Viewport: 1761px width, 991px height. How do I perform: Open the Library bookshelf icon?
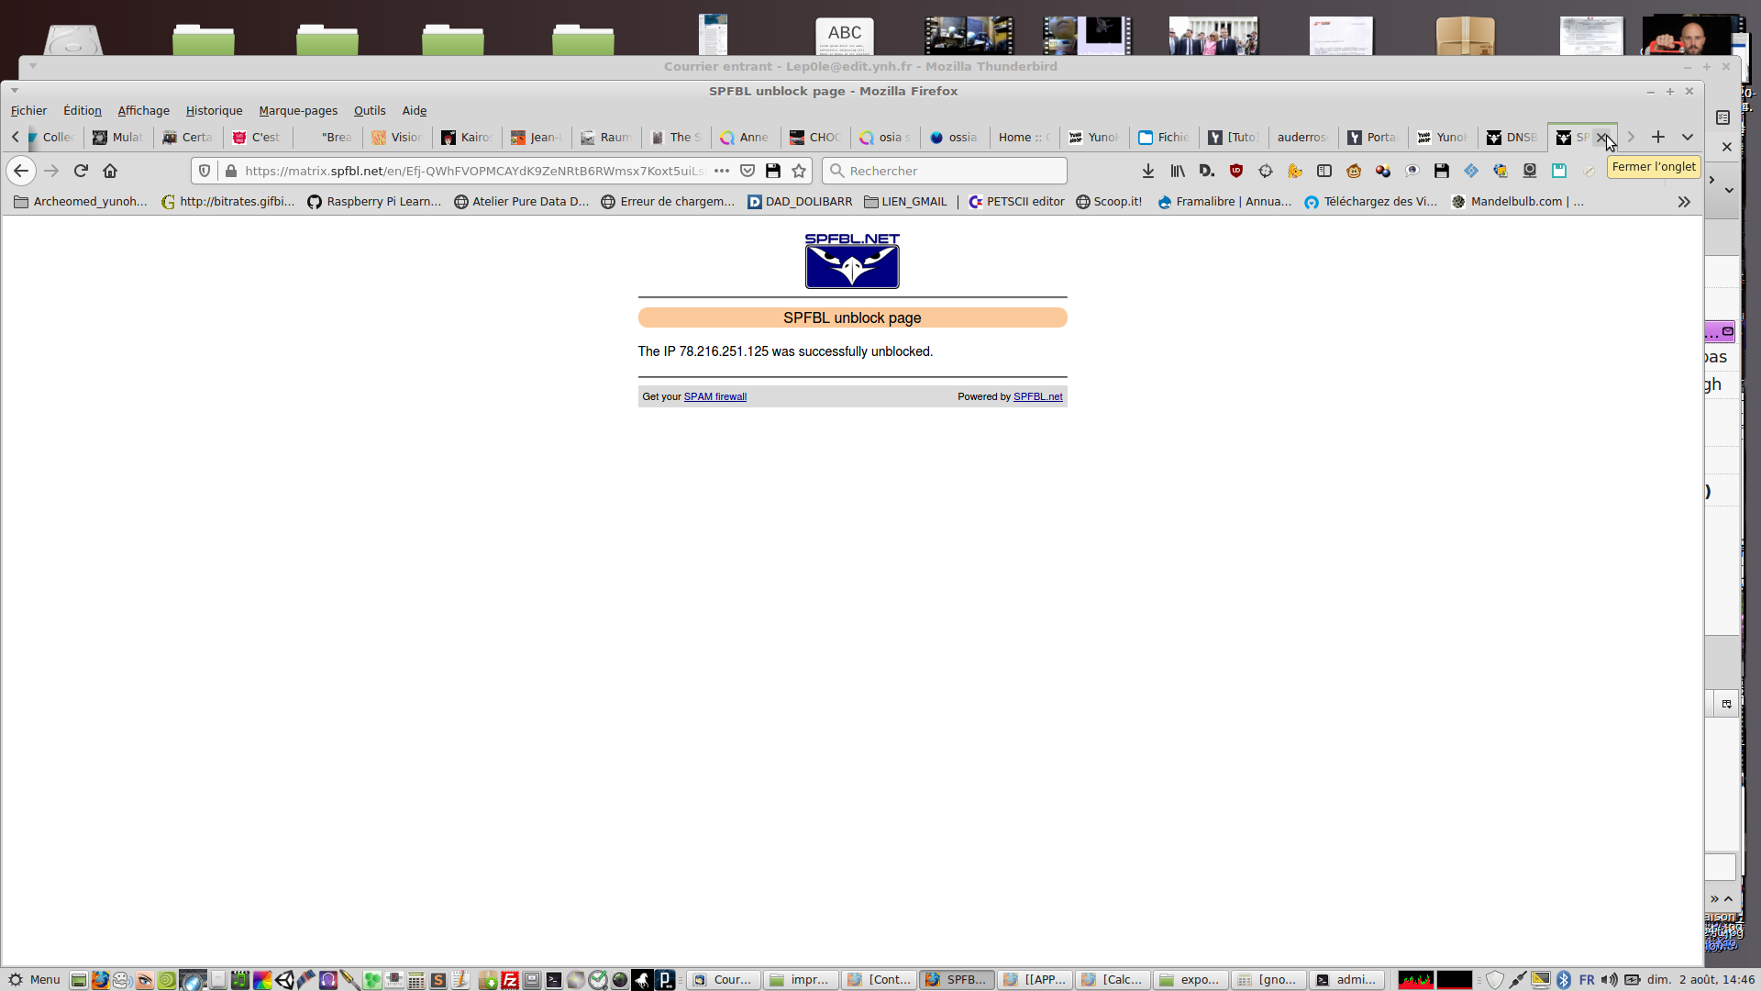1178,171
